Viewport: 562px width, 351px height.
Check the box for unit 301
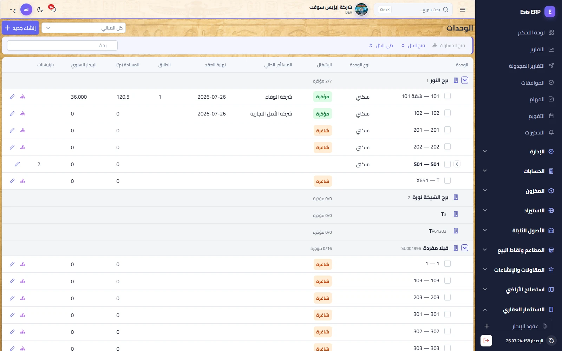tap(447, 314)
